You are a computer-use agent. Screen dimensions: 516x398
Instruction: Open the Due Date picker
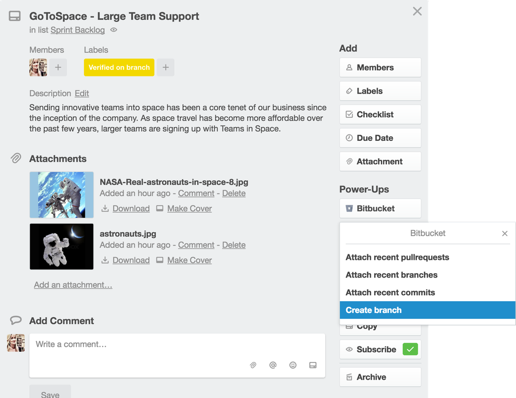coord(380,138)
